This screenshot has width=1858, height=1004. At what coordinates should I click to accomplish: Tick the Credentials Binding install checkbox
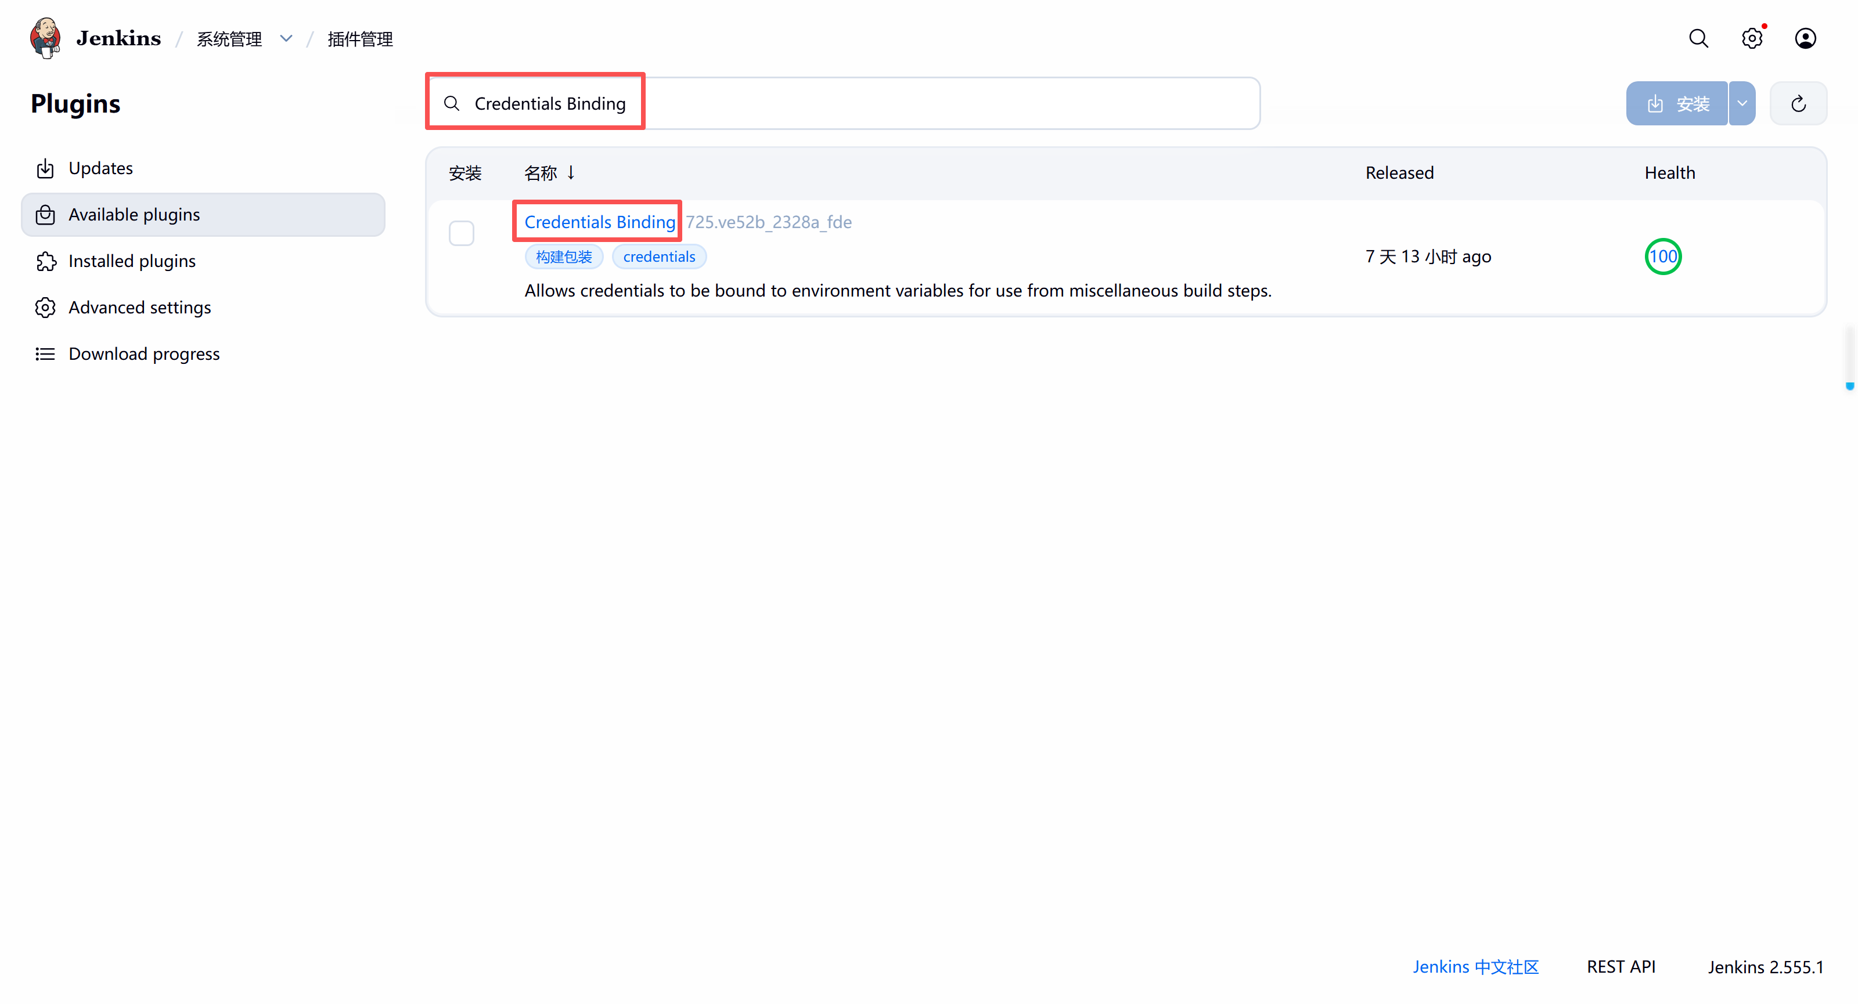(x=462, y=233)
